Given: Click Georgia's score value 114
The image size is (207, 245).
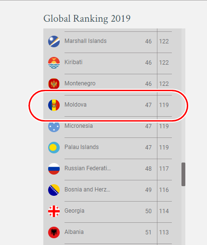Looking at the screenshot, I should (x=164, y=211).
